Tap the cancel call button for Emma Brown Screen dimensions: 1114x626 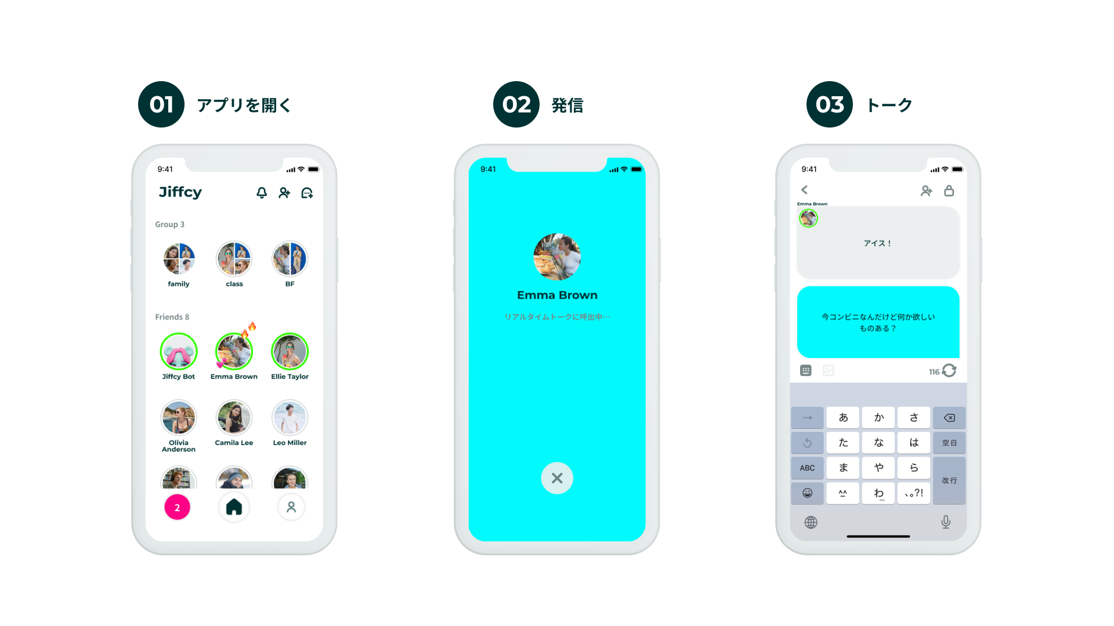pos(557,478)
